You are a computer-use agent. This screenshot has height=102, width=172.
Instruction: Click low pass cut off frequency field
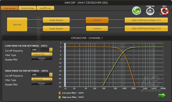tap(40, 50)
